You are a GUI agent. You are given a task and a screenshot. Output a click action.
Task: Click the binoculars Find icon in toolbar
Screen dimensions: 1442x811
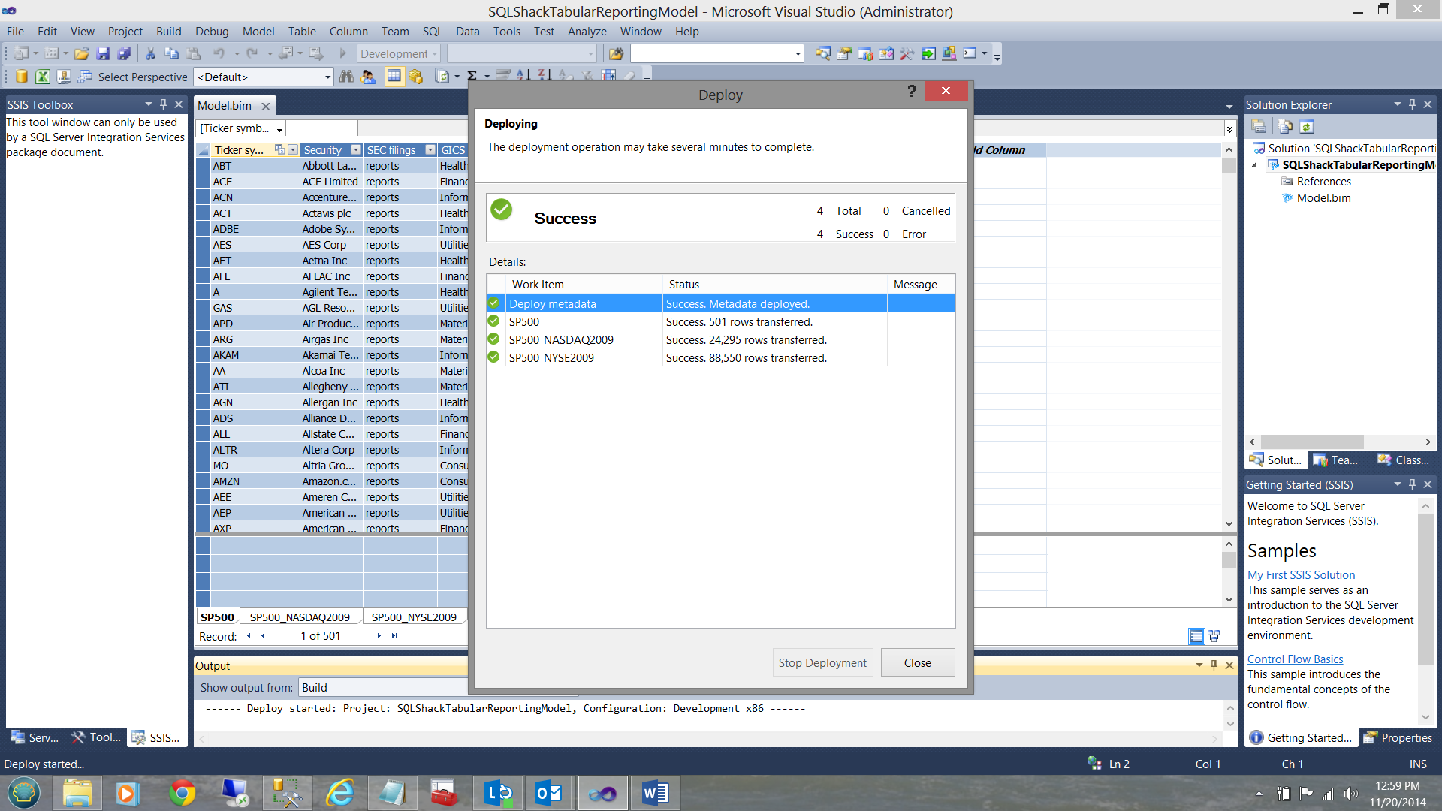pyautogui.click(x=346, y=77)
